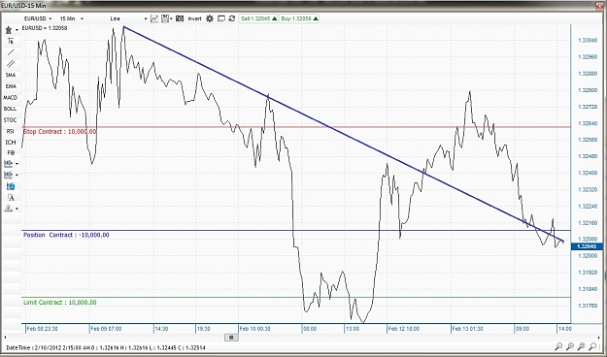Select the parallel channel lines tool
This screenshot has width=607, height=357.
pos(11,63)
